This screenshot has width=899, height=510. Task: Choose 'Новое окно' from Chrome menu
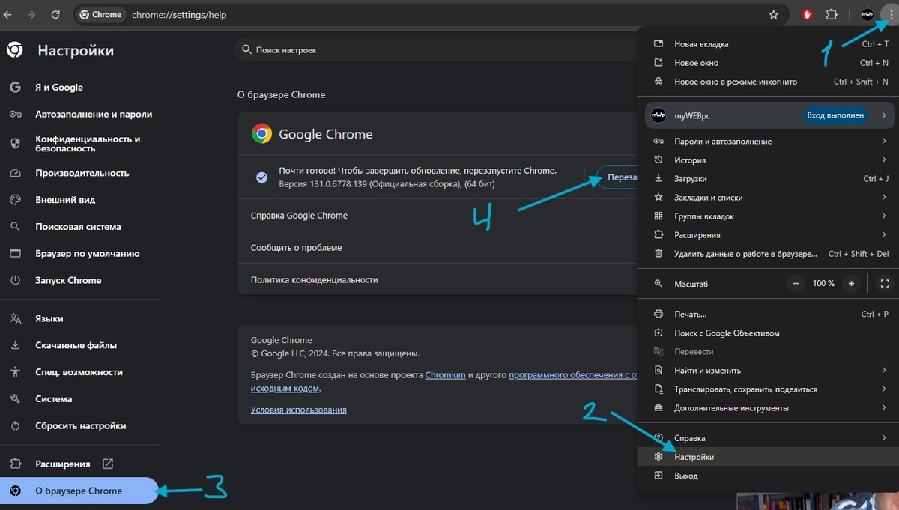[x=766, y=63]
